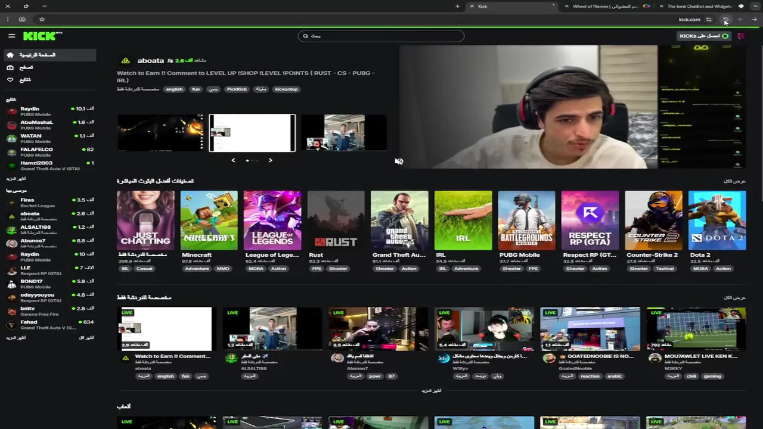This screenshot has height=429, width=763.
Task: Open Hamzi2003 channel in followed list
Action: 49,165
